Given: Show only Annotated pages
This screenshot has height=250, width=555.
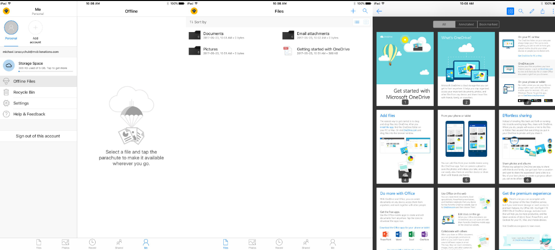Looking at the screenshot, I should (466, 25).
